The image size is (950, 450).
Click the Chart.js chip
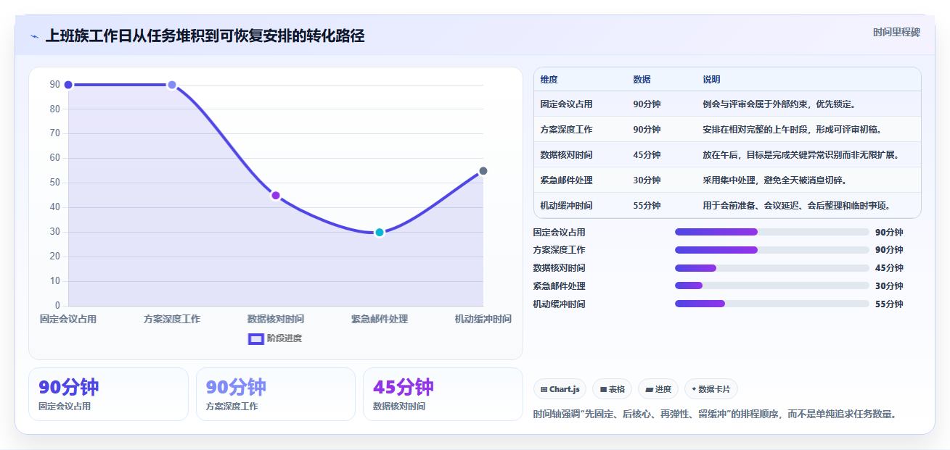tap(560, 389)
